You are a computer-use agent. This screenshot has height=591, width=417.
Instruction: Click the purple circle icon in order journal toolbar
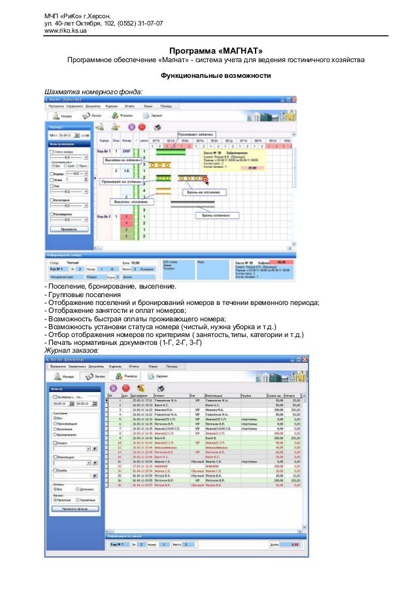coord(113,388)
